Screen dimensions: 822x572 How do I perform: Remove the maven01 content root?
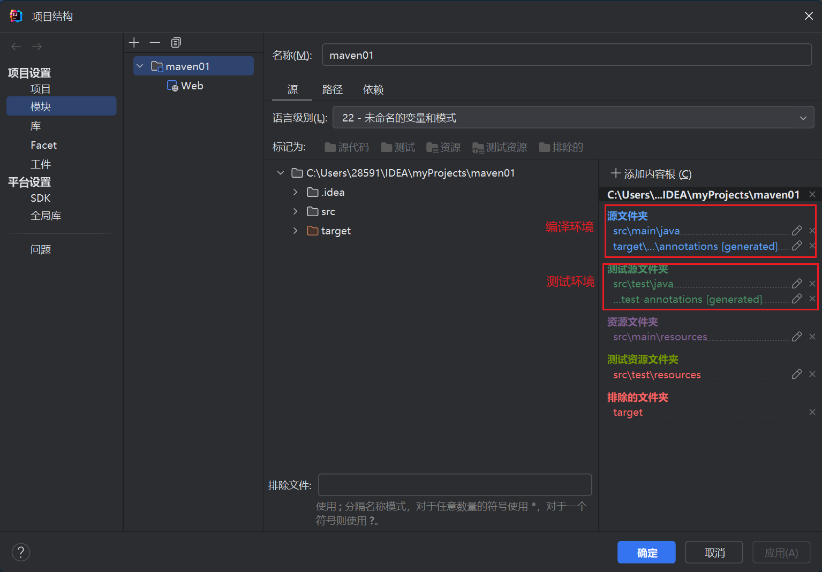click(812, 194)
